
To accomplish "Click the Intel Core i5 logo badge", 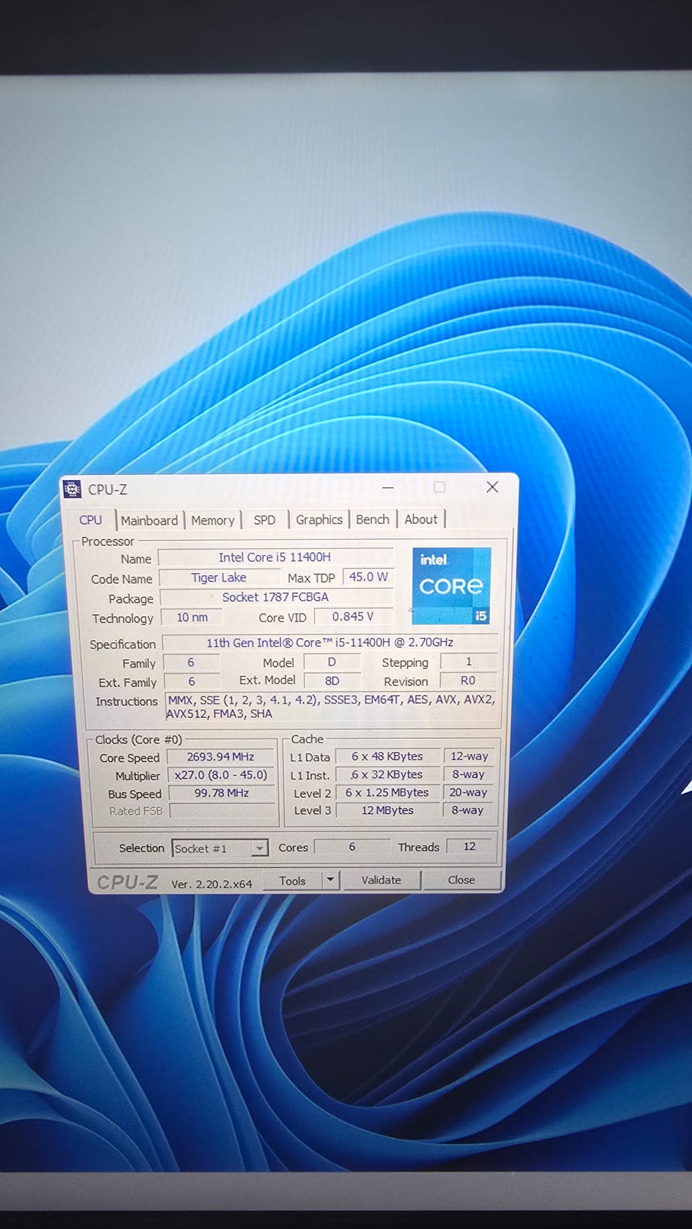I will tap(451, 585).
